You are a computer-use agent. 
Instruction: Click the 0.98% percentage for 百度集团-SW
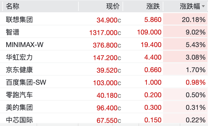click(195, 82)
